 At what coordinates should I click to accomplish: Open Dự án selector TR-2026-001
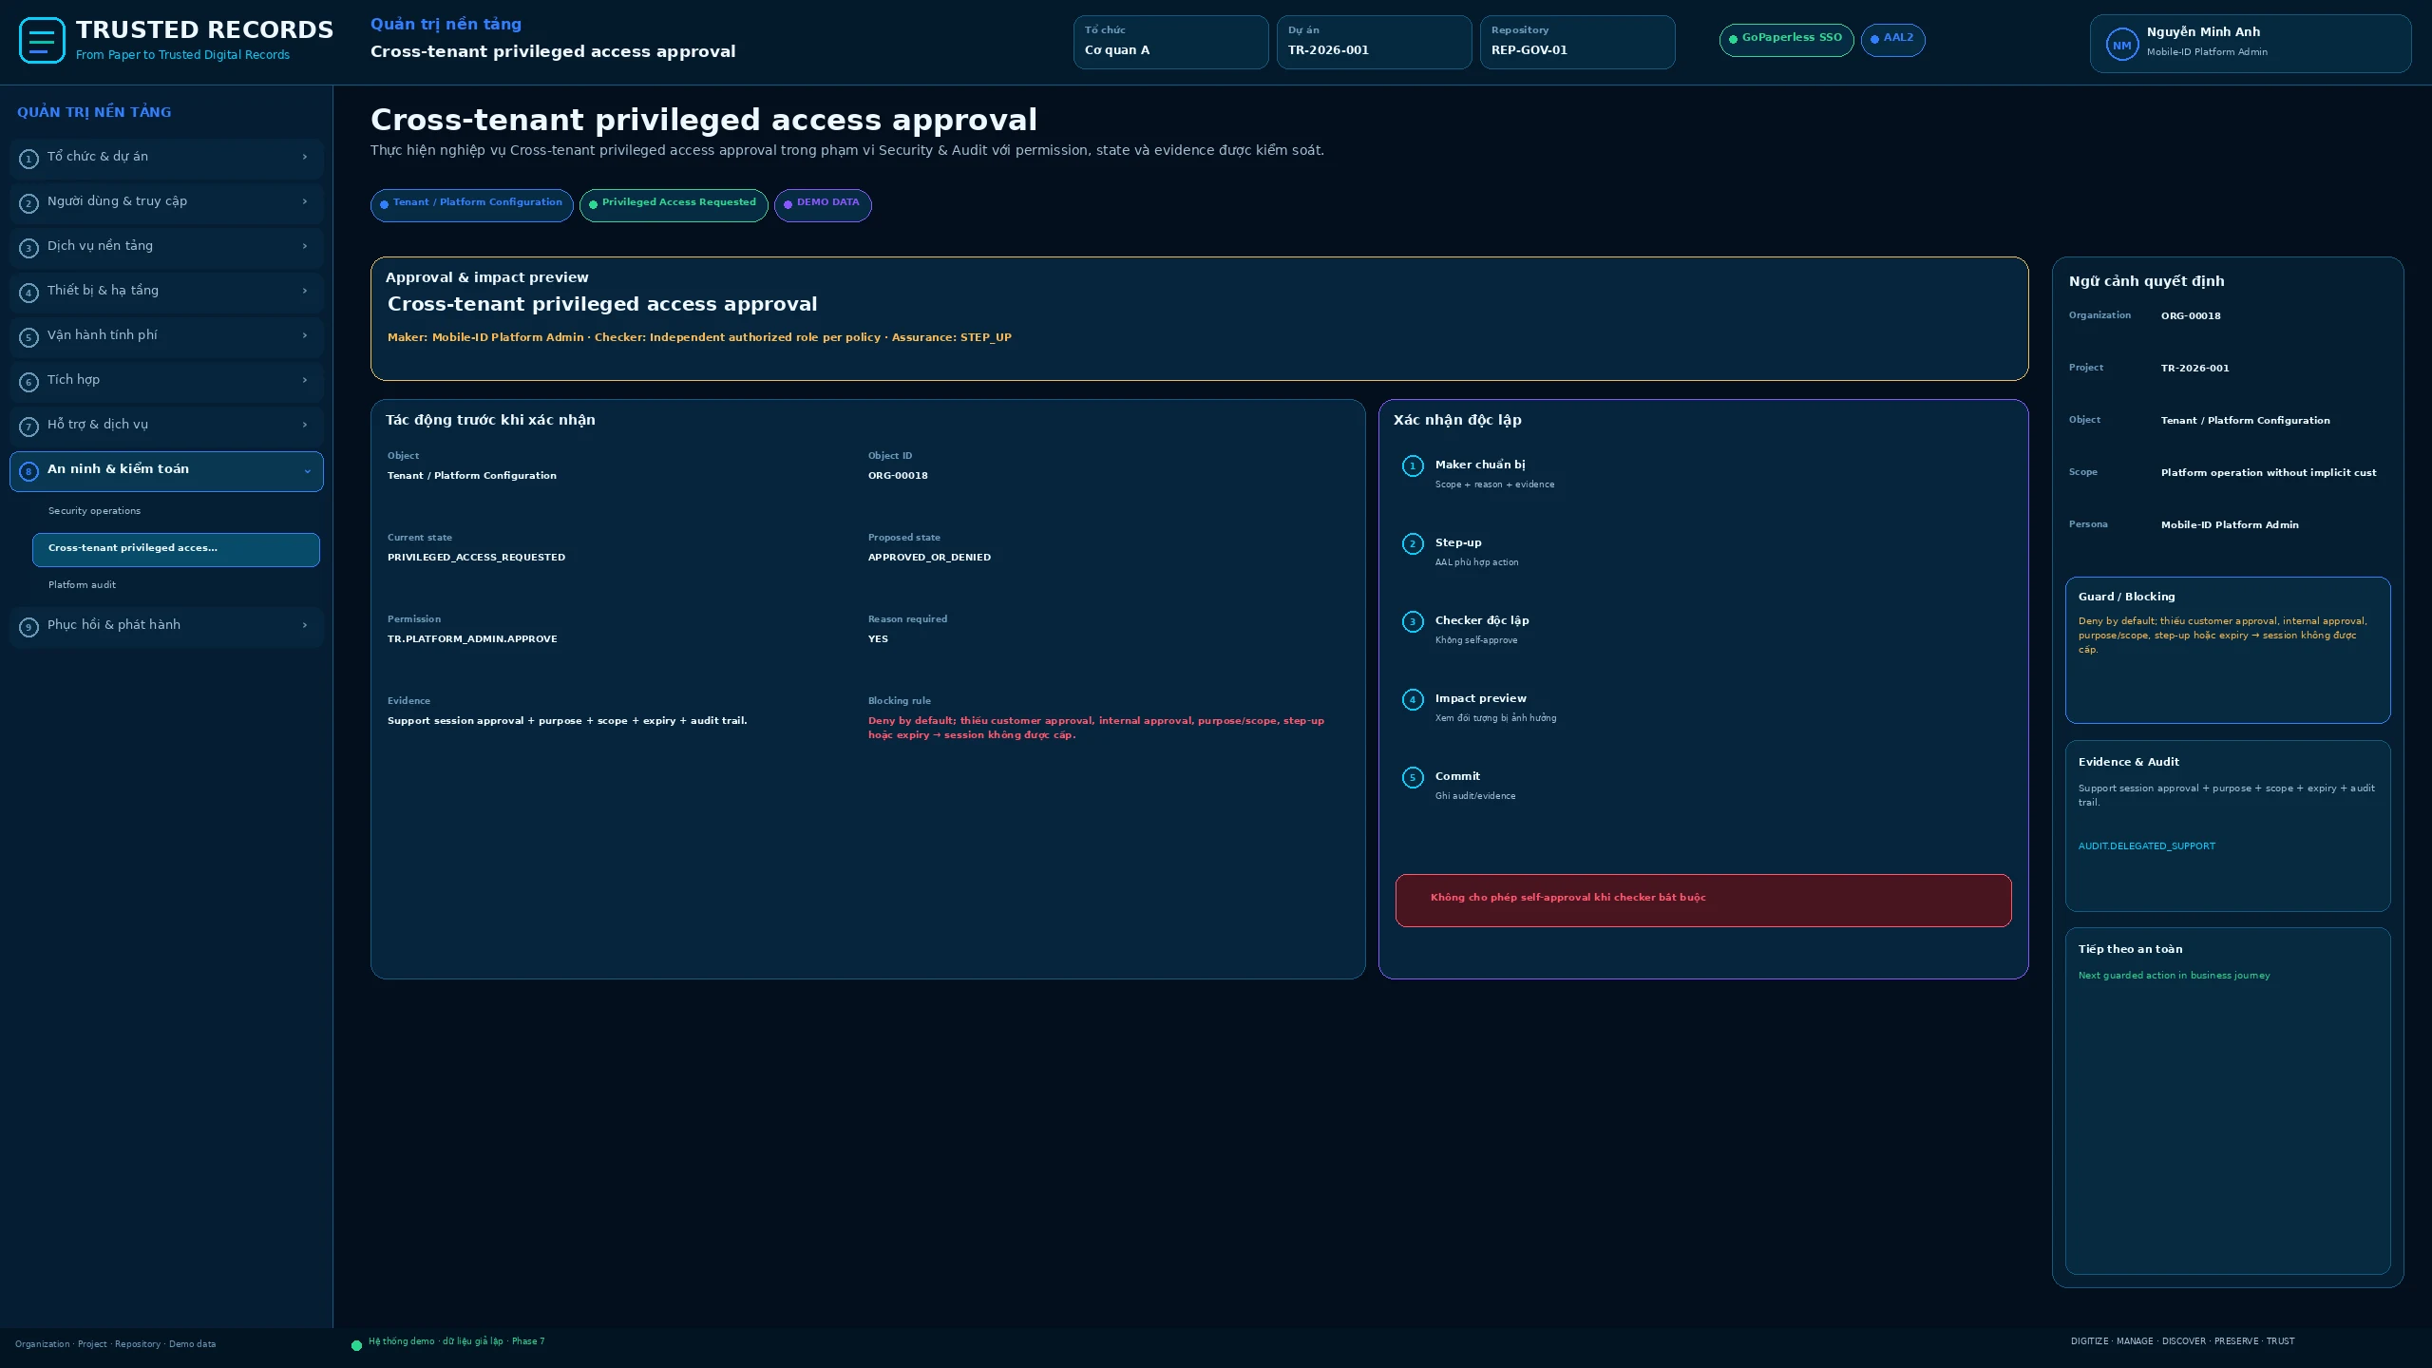[1374, 42]
